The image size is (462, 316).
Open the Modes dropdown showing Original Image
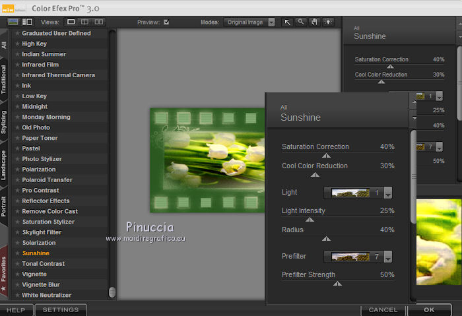tap(249, 22)
